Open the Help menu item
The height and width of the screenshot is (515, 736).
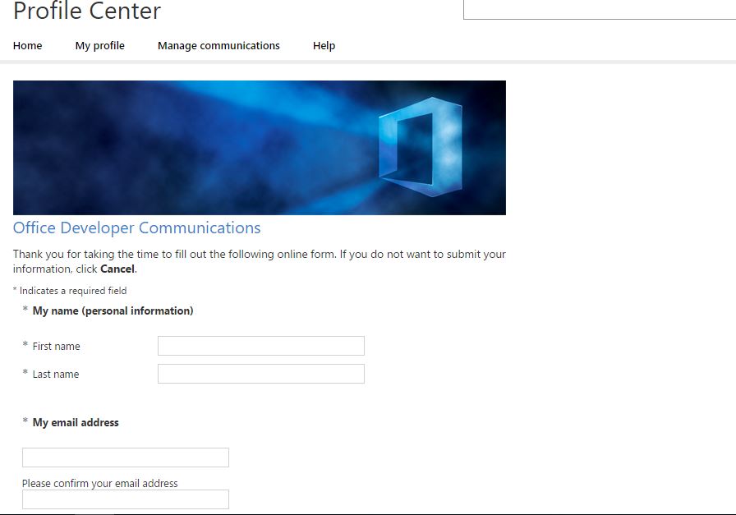pyautogui.click(x=324, y=45)
